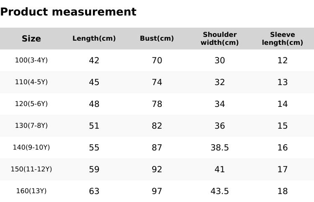Screen dimensions: 314x202
Task: Click the 38.5 shoulder width value
Action: [220, 148]
